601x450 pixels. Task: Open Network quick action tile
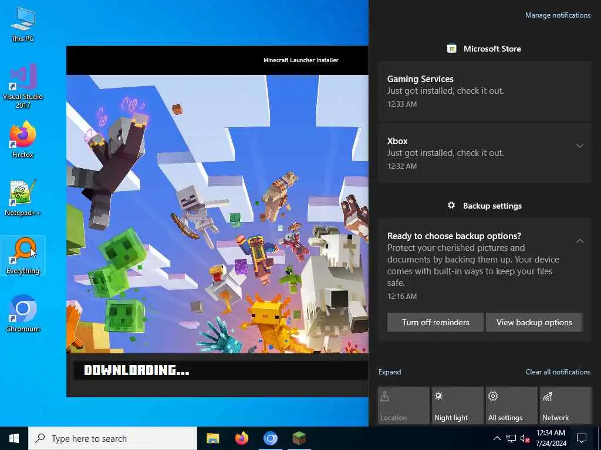566,405
